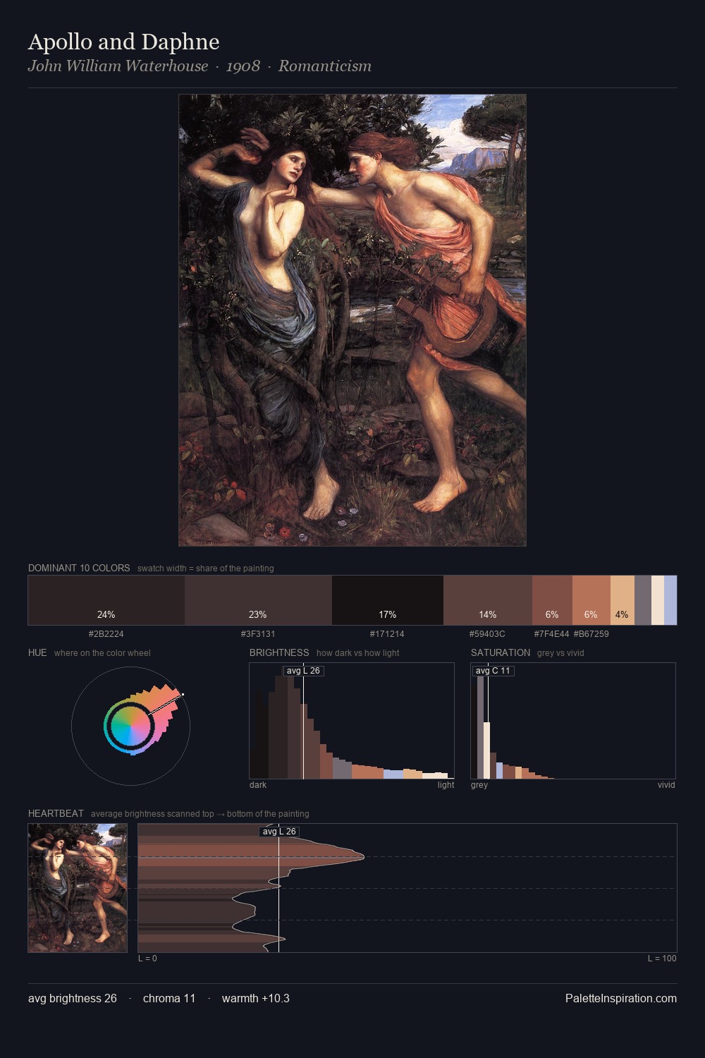Click the 'dark' axis label under Brightness

[258, 785]
